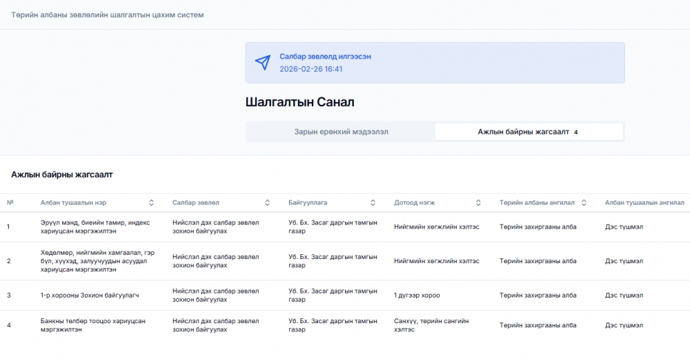The width and height of the screenshot is (690, 359).
Task: Click the count badge 4 on the tab
Action: click(x=575, y=132)
